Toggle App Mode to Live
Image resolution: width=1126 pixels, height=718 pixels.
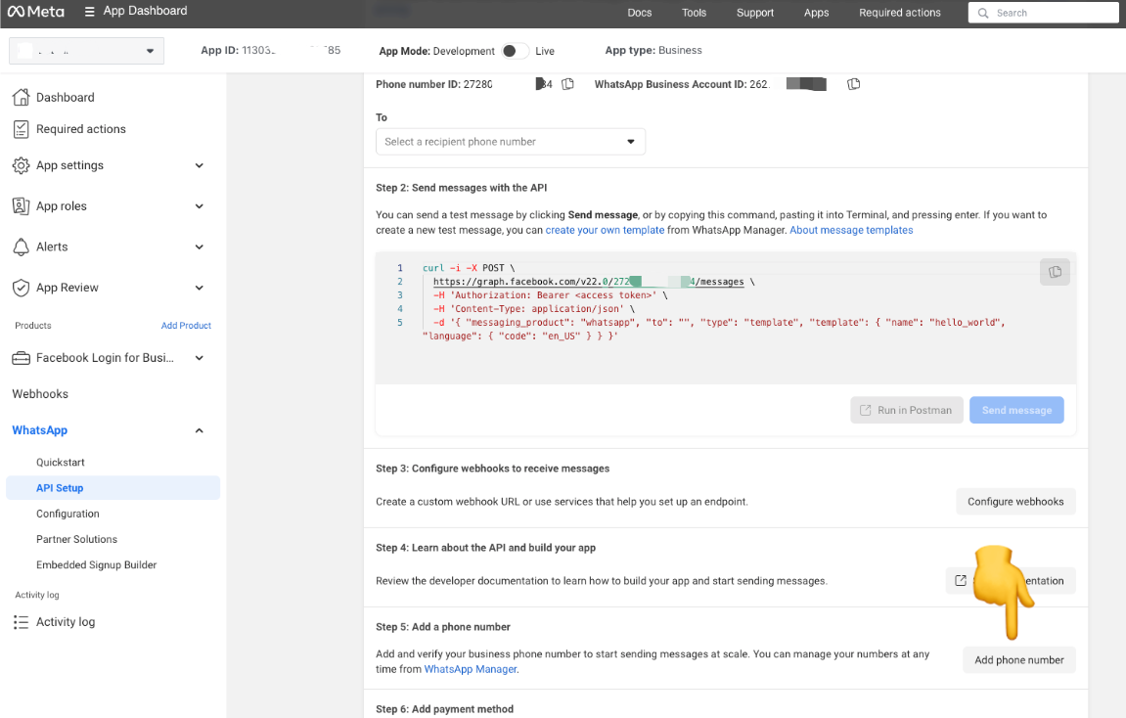click(515, 51)
